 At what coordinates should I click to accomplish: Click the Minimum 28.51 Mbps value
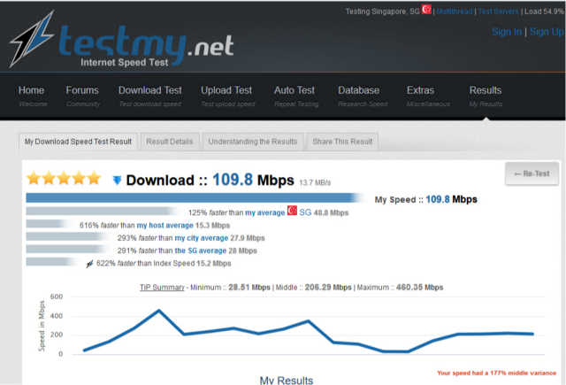click(x=249, y=288)
